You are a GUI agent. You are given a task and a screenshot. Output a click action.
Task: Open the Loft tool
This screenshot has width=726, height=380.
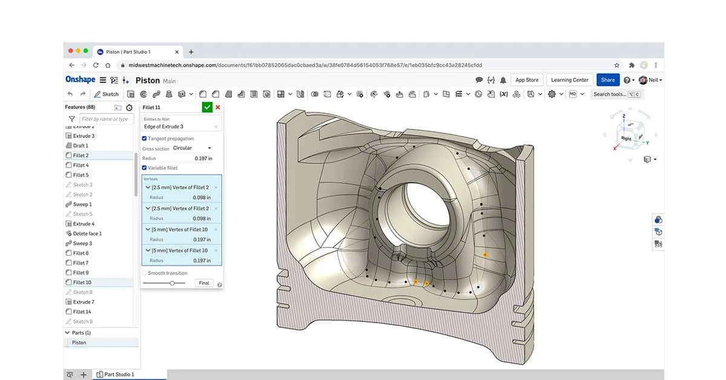tap(169, 94)
